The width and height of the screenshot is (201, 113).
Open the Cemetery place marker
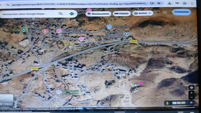tap(59, 92)
